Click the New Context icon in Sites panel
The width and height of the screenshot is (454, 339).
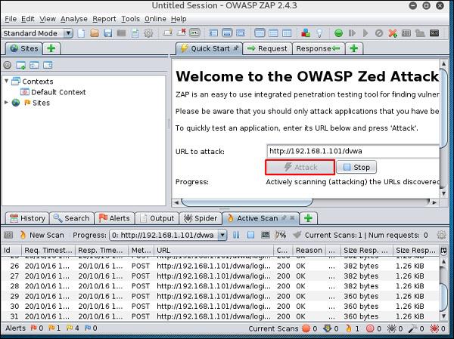click(x=20, y=65)
